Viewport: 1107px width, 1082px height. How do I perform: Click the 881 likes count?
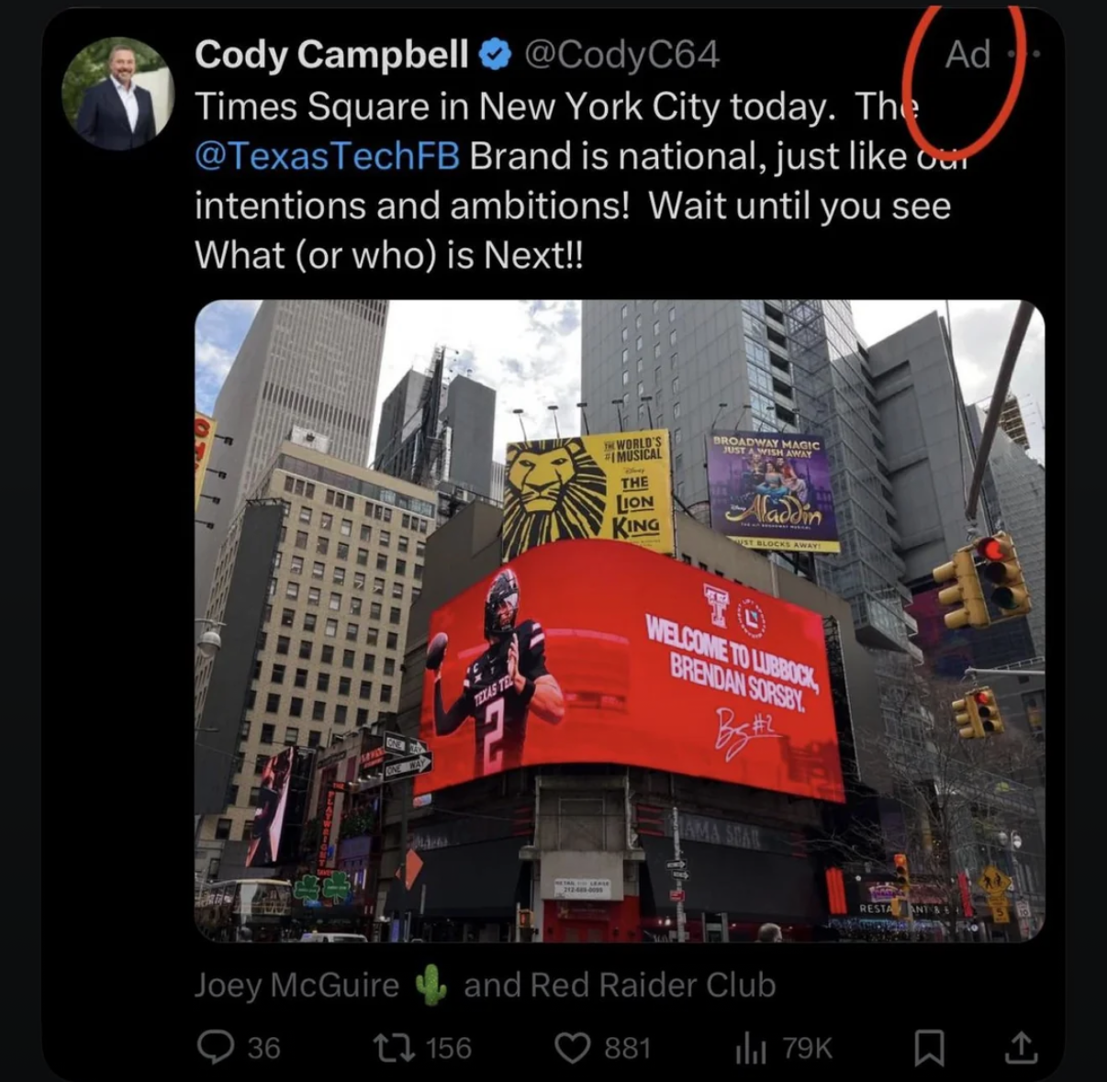[628, 1048]
